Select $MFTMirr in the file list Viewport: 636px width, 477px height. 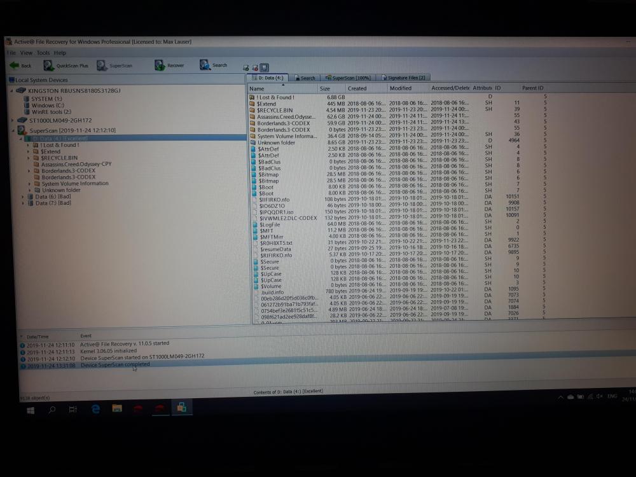[272, 237]
